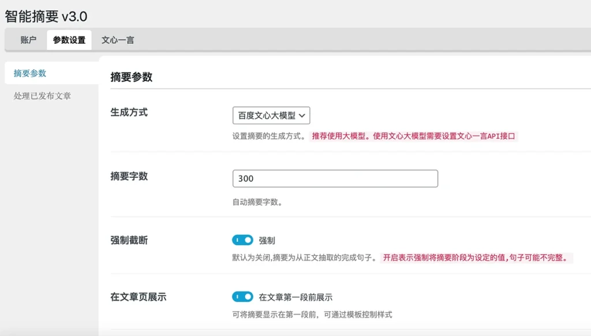Click the 智能摘要 v3.0 page title

point(46,16)
